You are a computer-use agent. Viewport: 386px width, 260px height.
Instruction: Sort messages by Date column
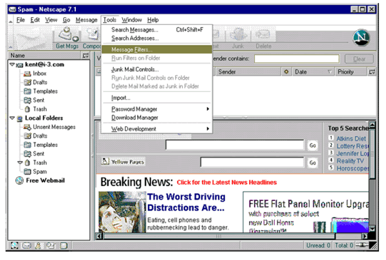click(x=313, y=72)
